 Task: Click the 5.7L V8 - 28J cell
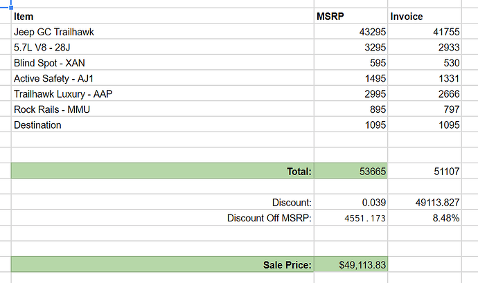tap(163, 47)
